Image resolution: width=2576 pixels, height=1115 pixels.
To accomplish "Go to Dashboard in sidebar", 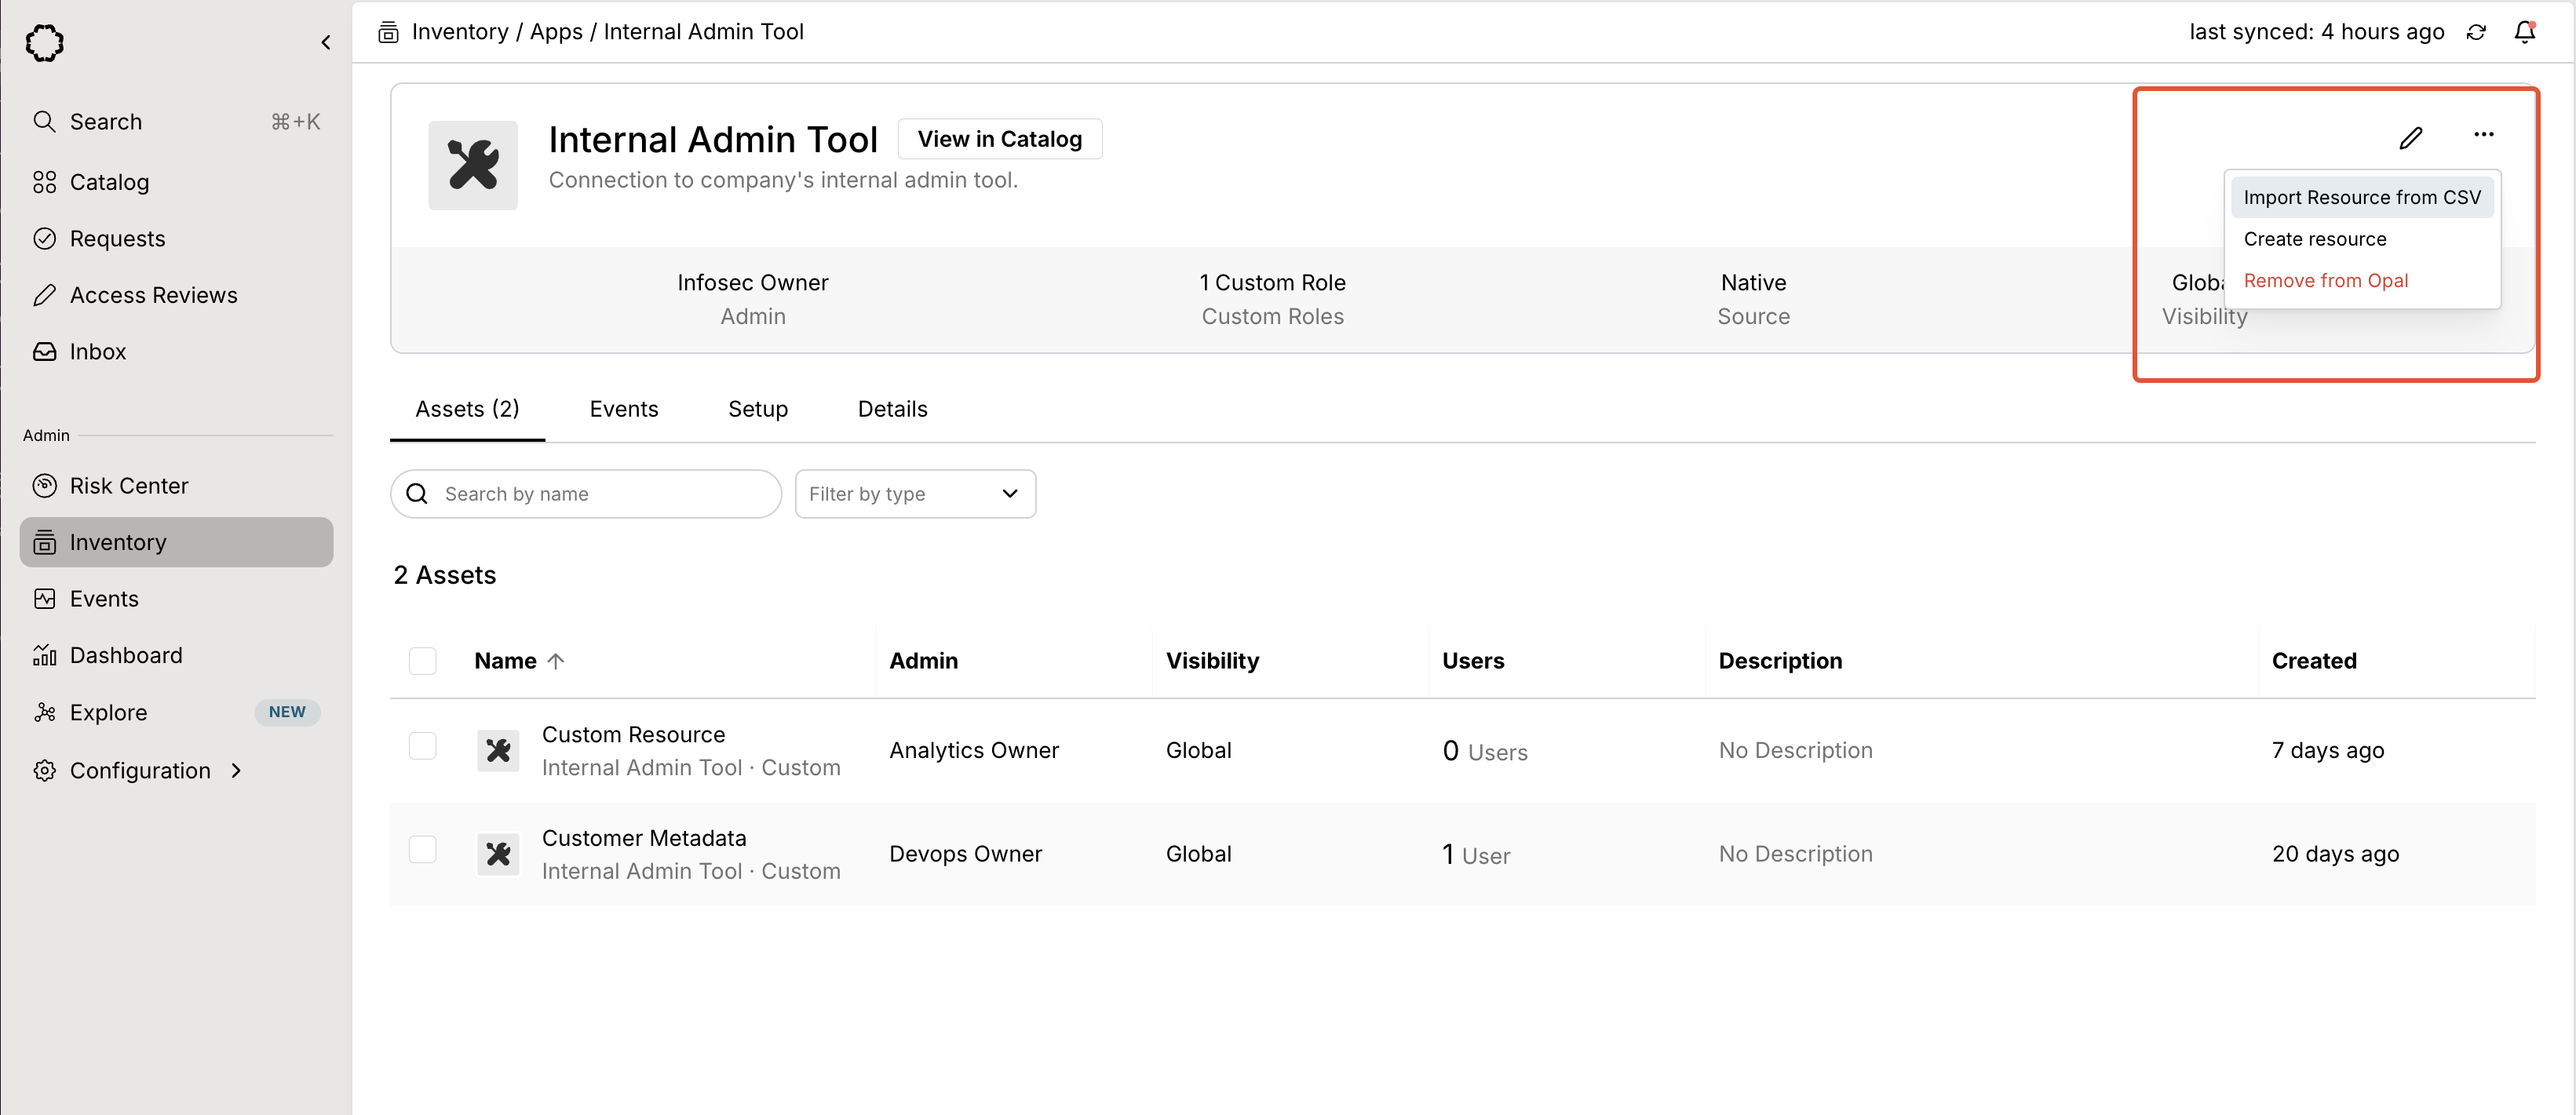I will 125,655.
